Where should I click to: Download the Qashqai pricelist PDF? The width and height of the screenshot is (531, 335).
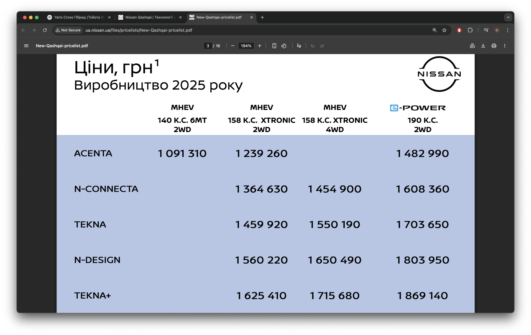483,46
